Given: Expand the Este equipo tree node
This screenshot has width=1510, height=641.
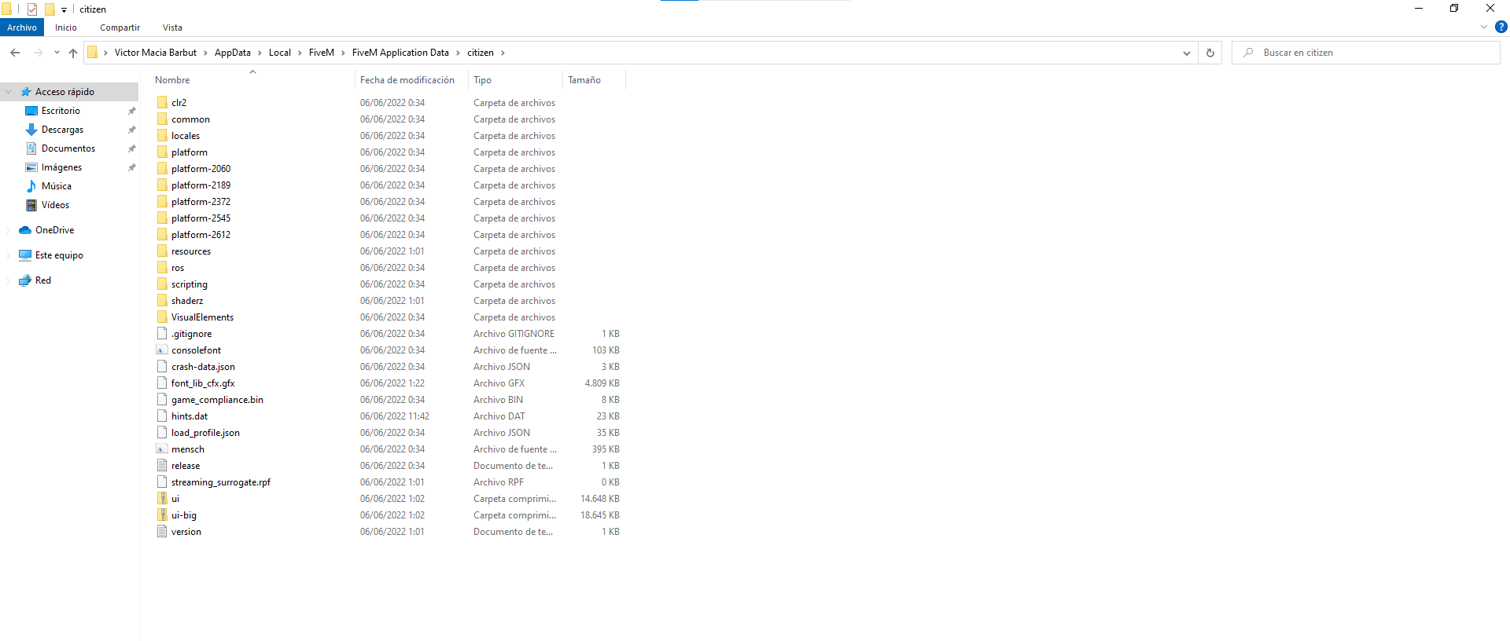Looking at the screenshot, I should click(x=9, y=255).
